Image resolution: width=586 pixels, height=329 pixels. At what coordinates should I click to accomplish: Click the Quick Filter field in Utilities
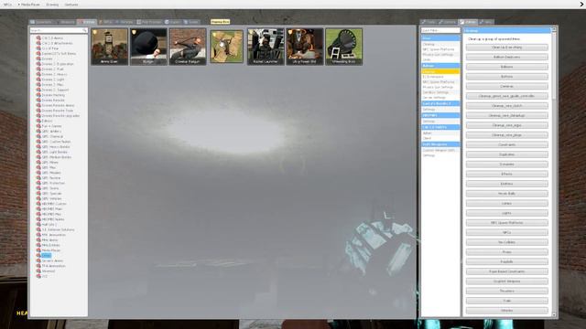(x=440, y=30)
